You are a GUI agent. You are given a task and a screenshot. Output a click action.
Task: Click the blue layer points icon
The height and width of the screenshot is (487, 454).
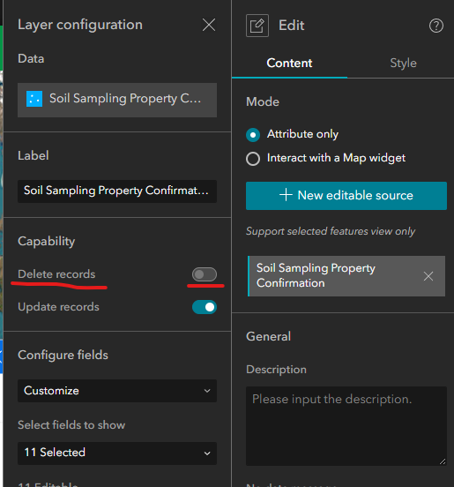tap(34, 99)
